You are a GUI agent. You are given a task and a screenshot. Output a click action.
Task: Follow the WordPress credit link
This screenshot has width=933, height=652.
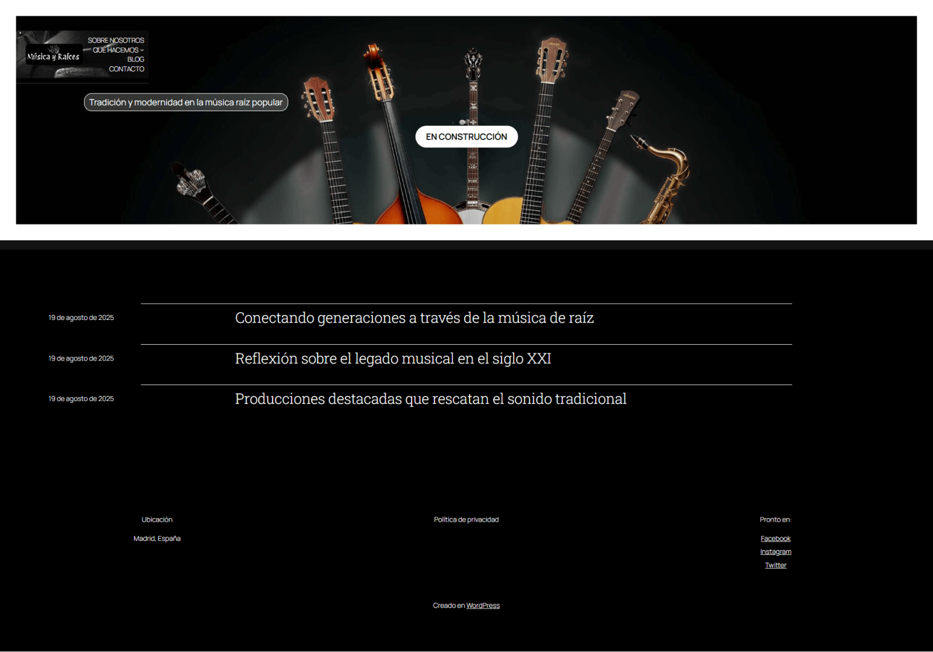click(483, 606)
